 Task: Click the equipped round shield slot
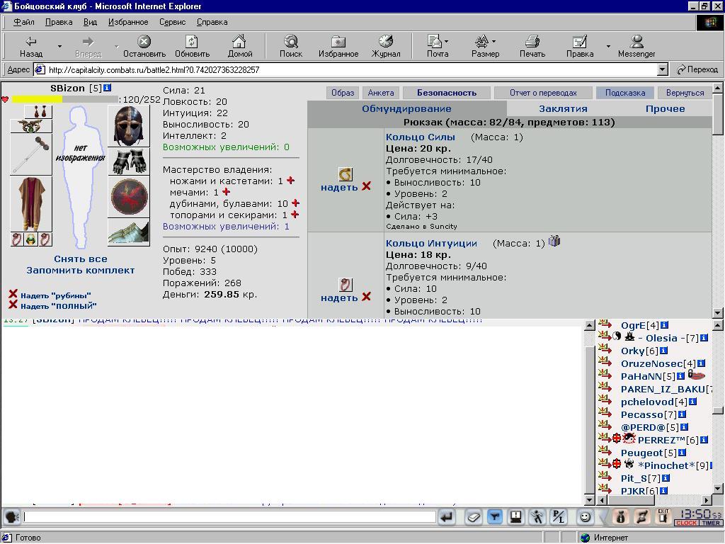129,197
